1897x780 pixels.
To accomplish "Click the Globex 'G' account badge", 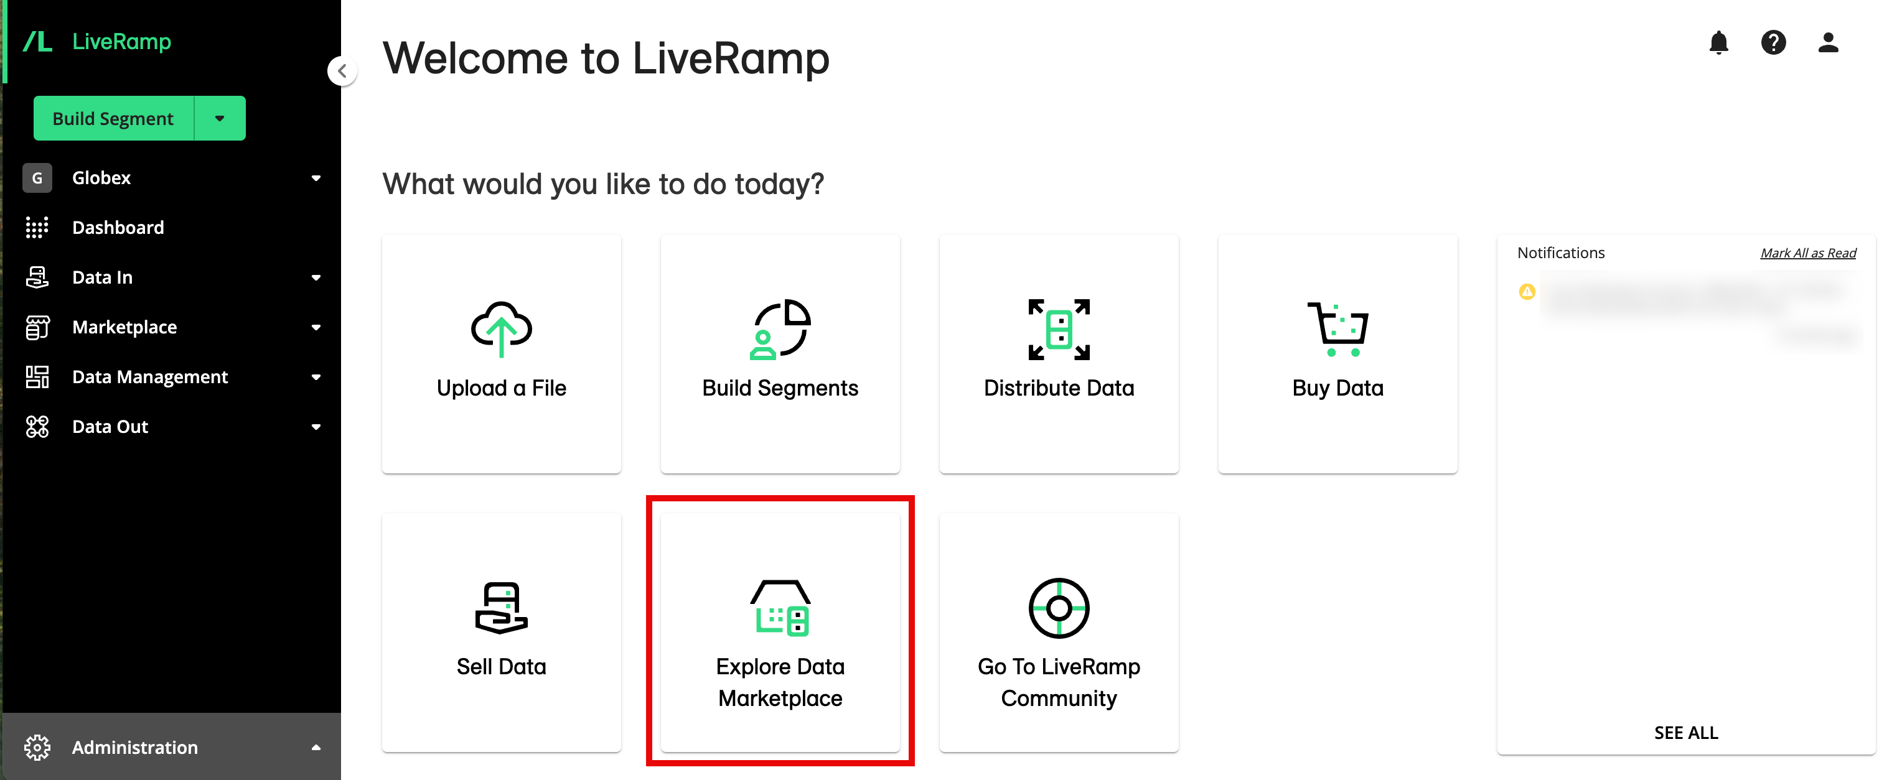I will (37, 178).
